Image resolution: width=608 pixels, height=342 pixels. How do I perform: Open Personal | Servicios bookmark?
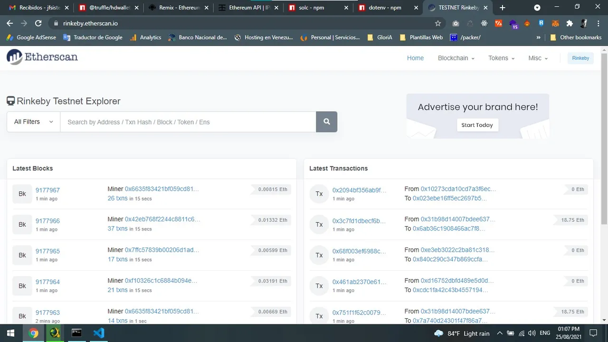[330, 38]
